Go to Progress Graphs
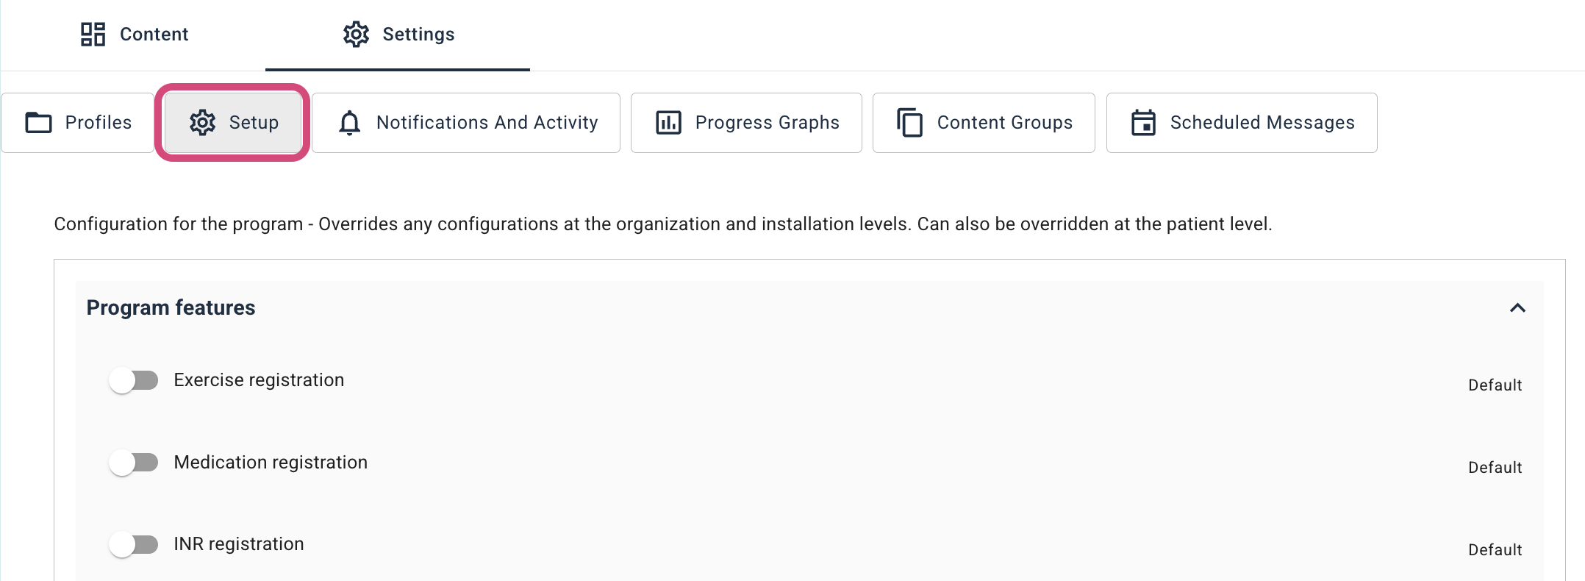The image size is (1585, 581). [x=746, y=123]
